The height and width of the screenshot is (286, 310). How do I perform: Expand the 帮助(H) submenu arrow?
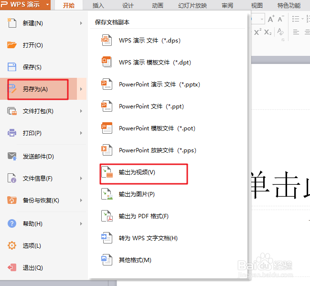[81, 224]
